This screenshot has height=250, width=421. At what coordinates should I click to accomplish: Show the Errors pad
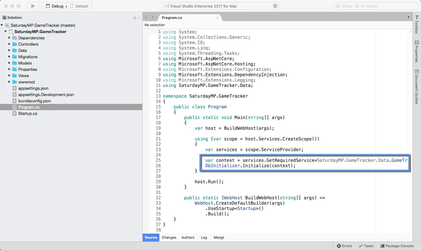coord(345,246)
